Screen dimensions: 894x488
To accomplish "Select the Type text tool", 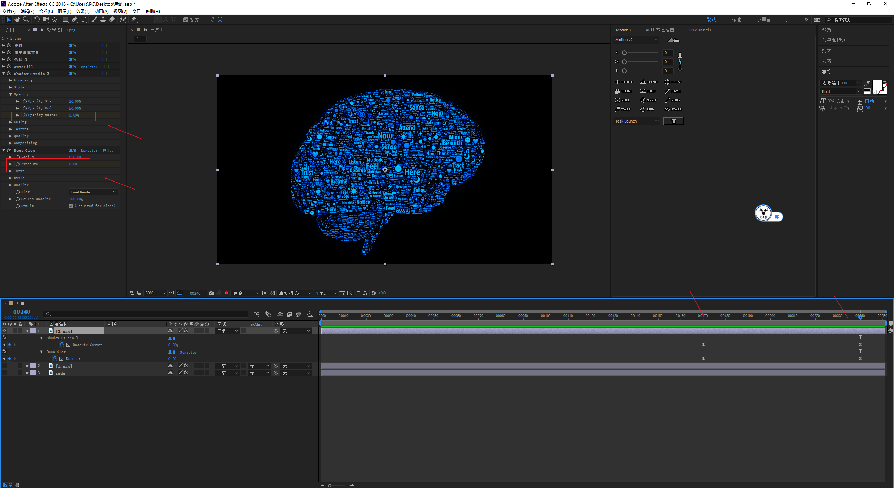I will pyautogui.click(x=83, y=20).
